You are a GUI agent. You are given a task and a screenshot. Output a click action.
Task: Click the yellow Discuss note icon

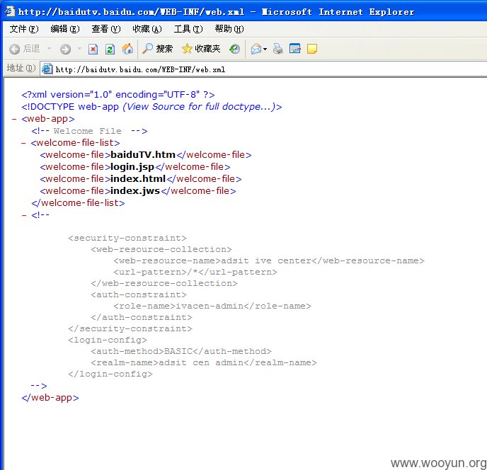(312, 49)
